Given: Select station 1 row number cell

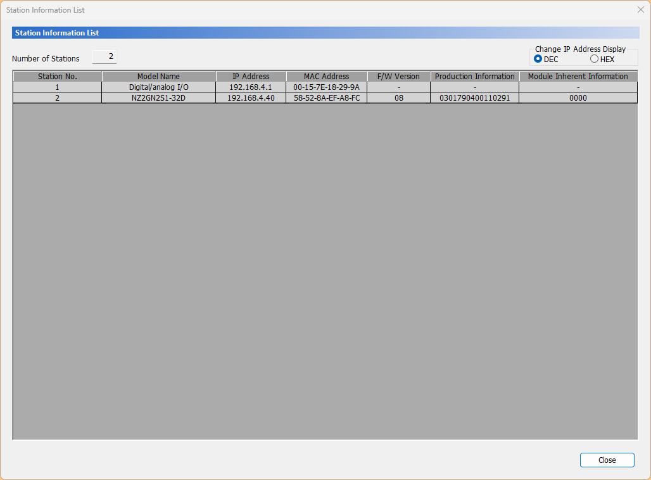Looking at the screenshot, I should [58, 87].
